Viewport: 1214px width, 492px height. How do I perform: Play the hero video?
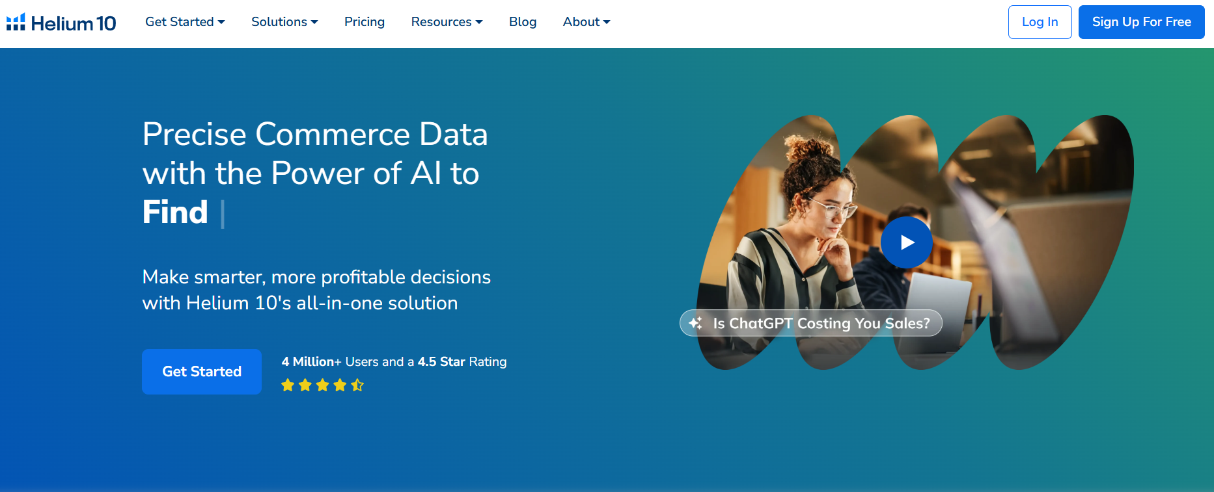click(907, 242)
